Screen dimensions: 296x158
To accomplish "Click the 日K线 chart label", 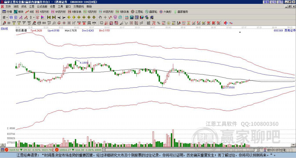I will point(4,29).
